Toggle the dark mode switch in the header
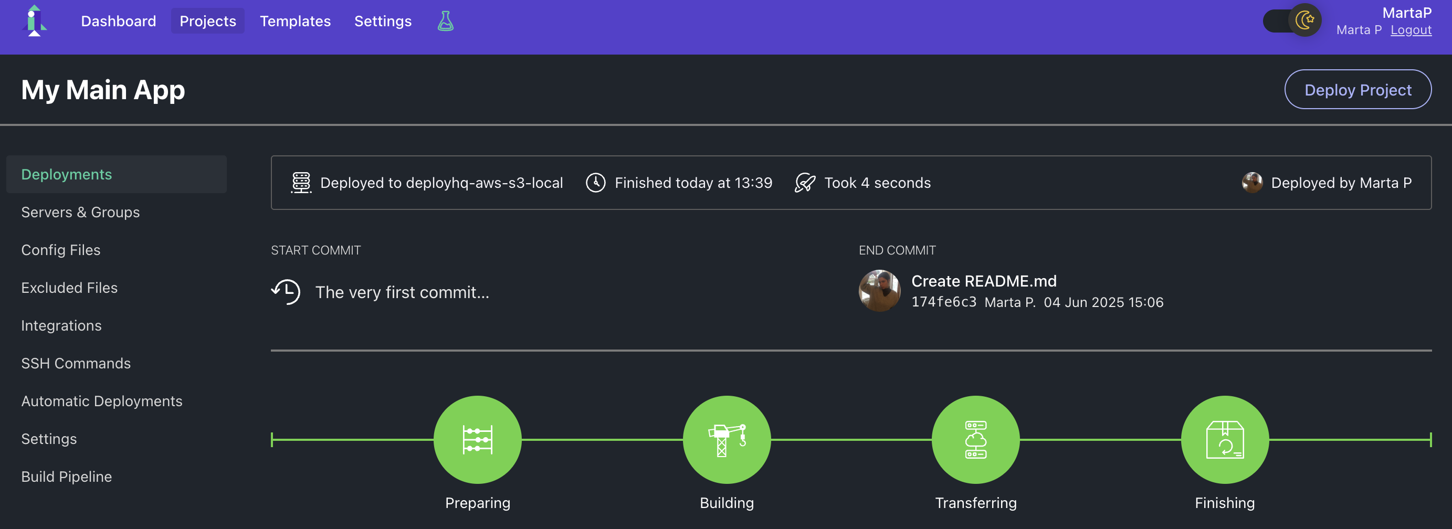The height and width of the screenshot is (529, 1452). click(x=1291, y=20)
